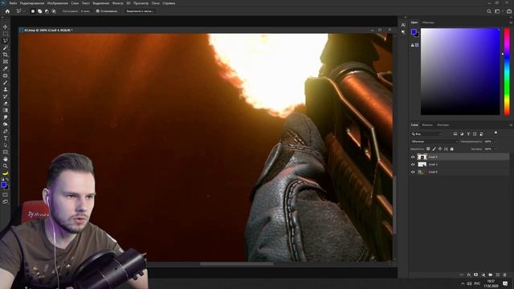
Task: Switch to the Образцы tab
Action: [428, 22]
